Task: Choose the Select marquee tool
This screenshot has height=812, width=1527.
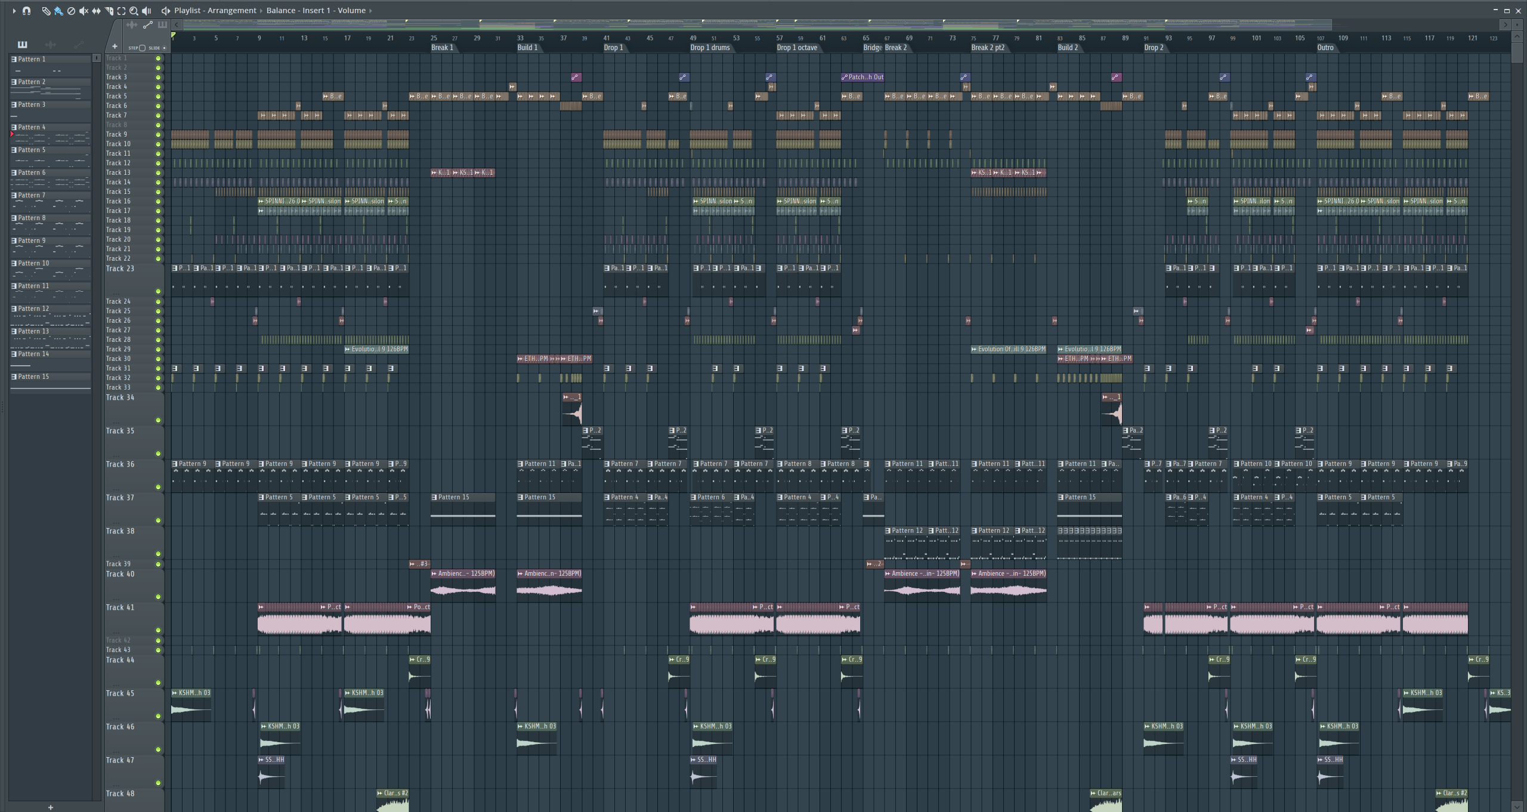Action: click(122, 11)
